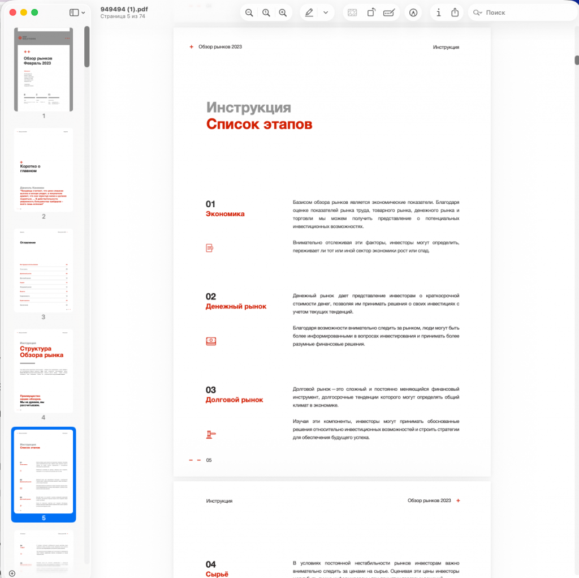
Task: Expand the sidebar view options chevron
Action: coord(84,12)
